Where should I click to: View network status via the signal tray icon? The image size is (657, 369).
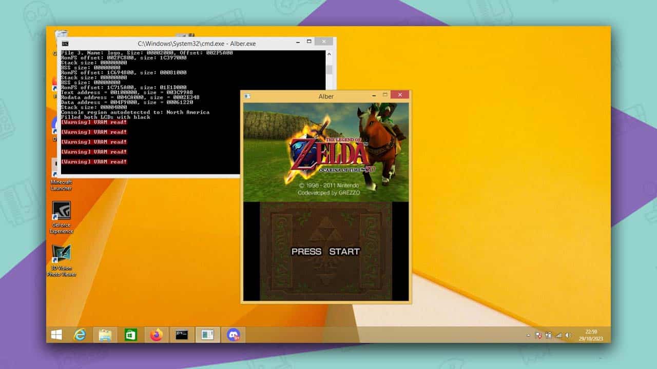[558, 336]
